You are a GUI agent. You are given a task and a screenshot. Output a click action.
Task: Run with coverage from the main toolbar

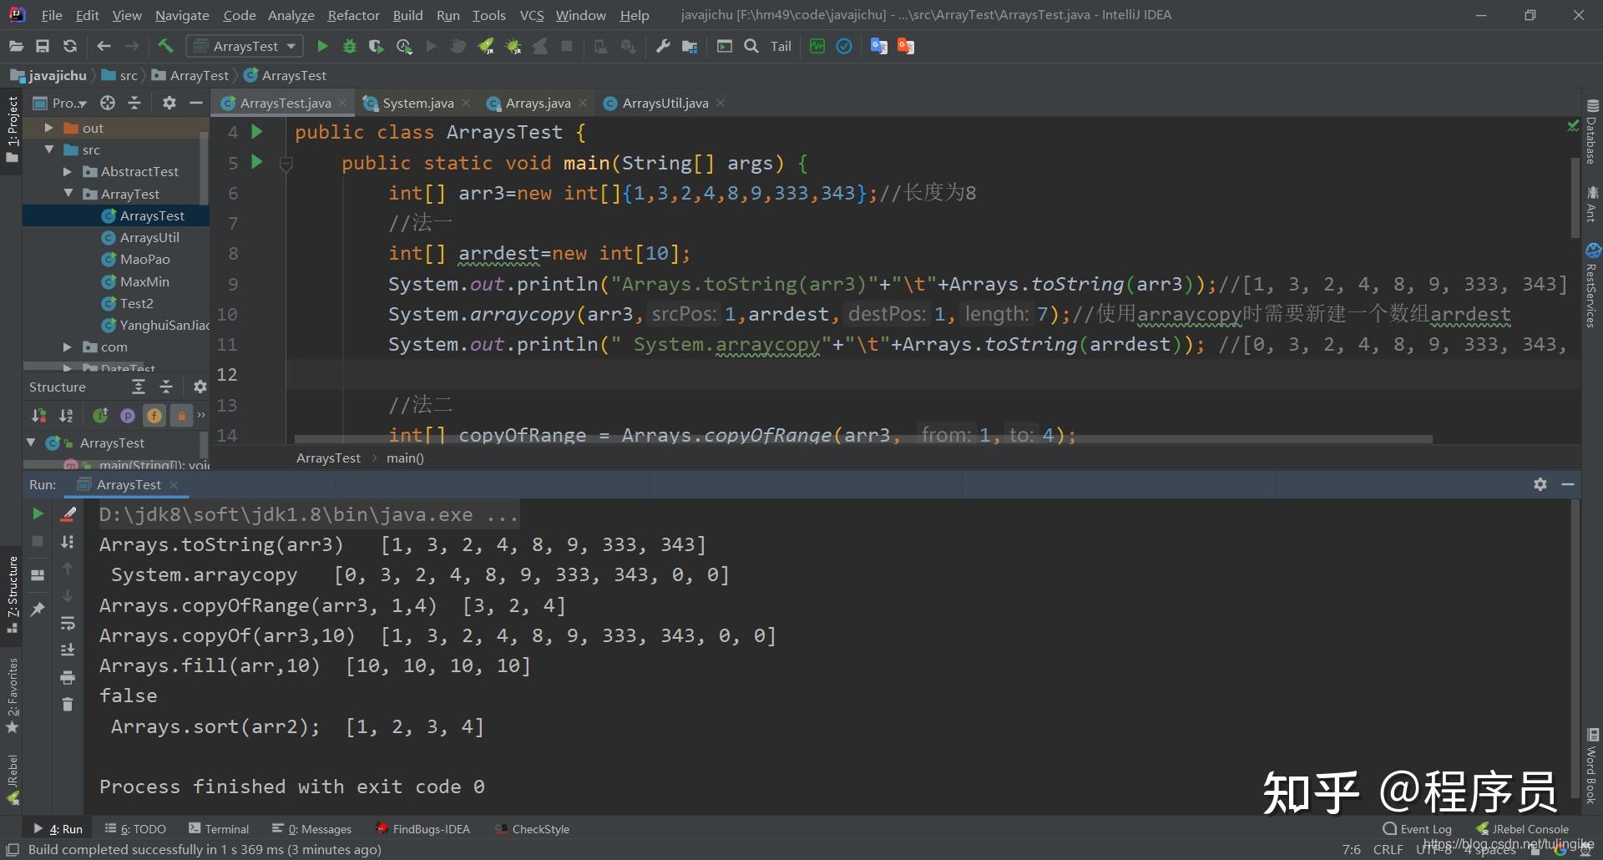(377, 47)
